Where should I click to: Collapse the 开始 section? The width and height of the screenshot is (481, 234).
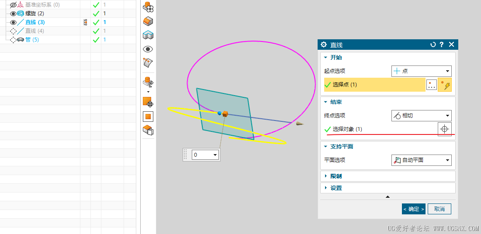click(x=326, y=57)
